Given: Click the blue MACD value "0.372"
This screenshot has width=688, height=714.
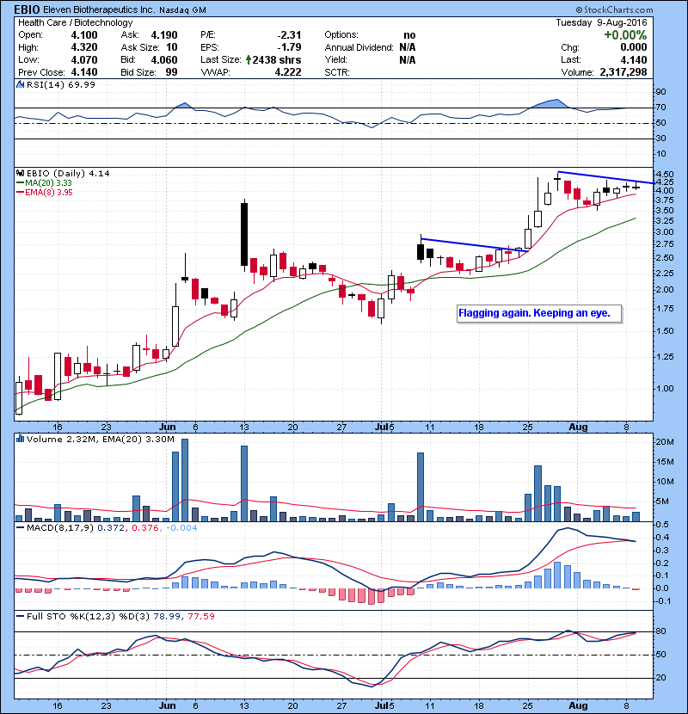Looking at the screenshot, I should [x=113, y=528].
